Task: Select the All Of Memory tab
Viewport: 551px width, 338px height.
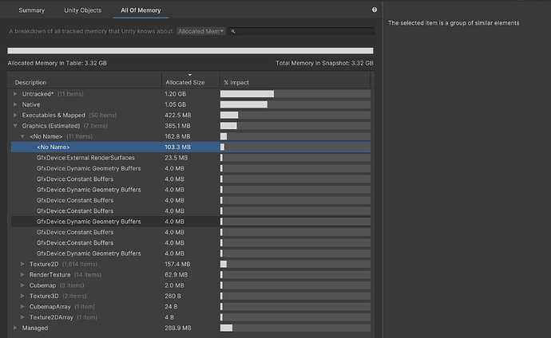Action: click(140, 10)
